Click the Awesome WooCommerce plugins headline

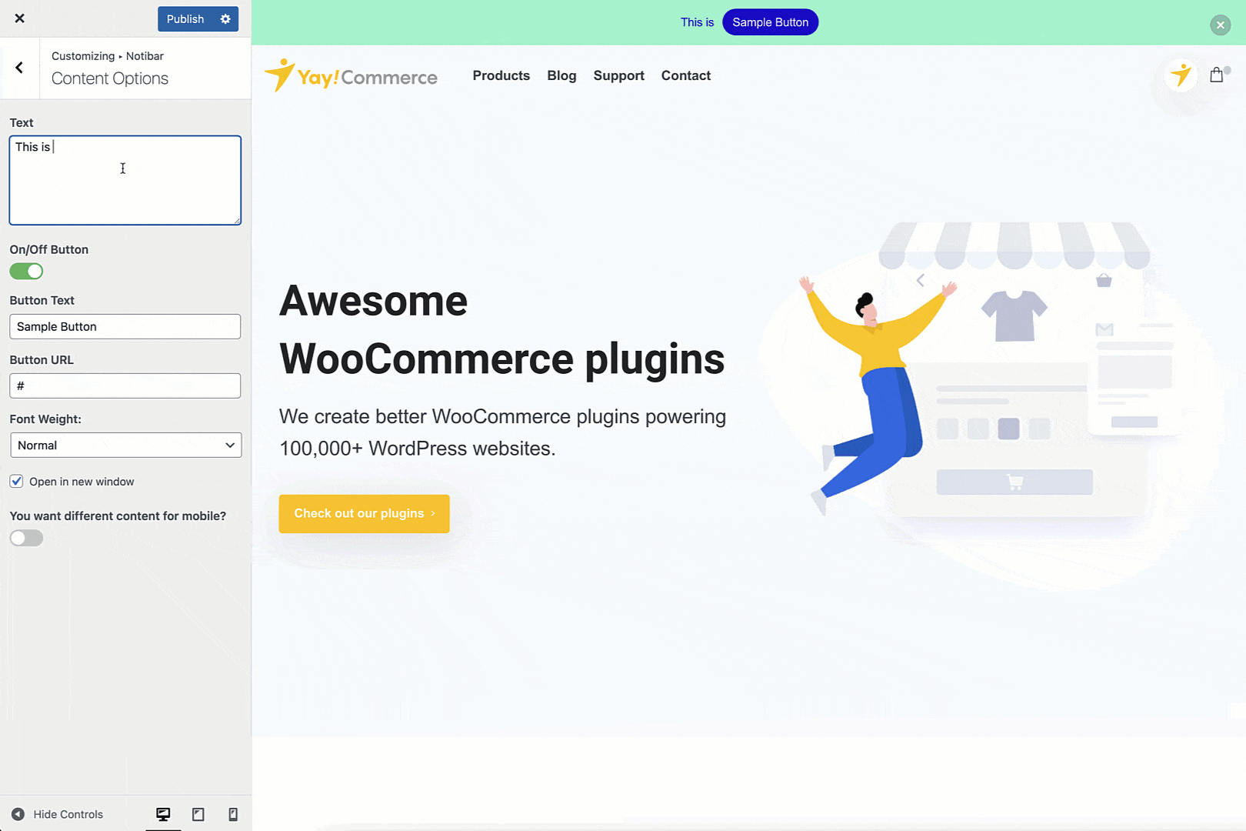[501, 329]
